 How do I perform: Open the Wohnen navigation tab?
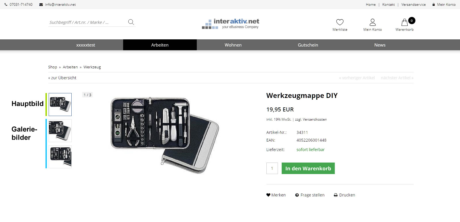tap(233, 45)
